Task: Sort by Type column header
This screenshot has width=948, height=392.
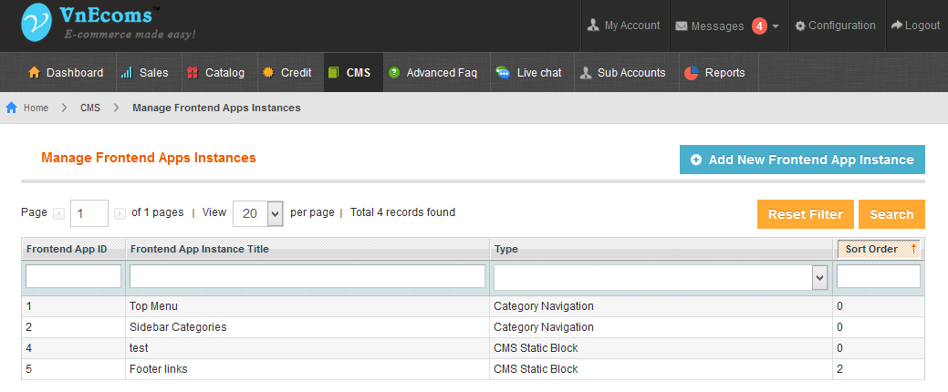Action: coord(506,249)
